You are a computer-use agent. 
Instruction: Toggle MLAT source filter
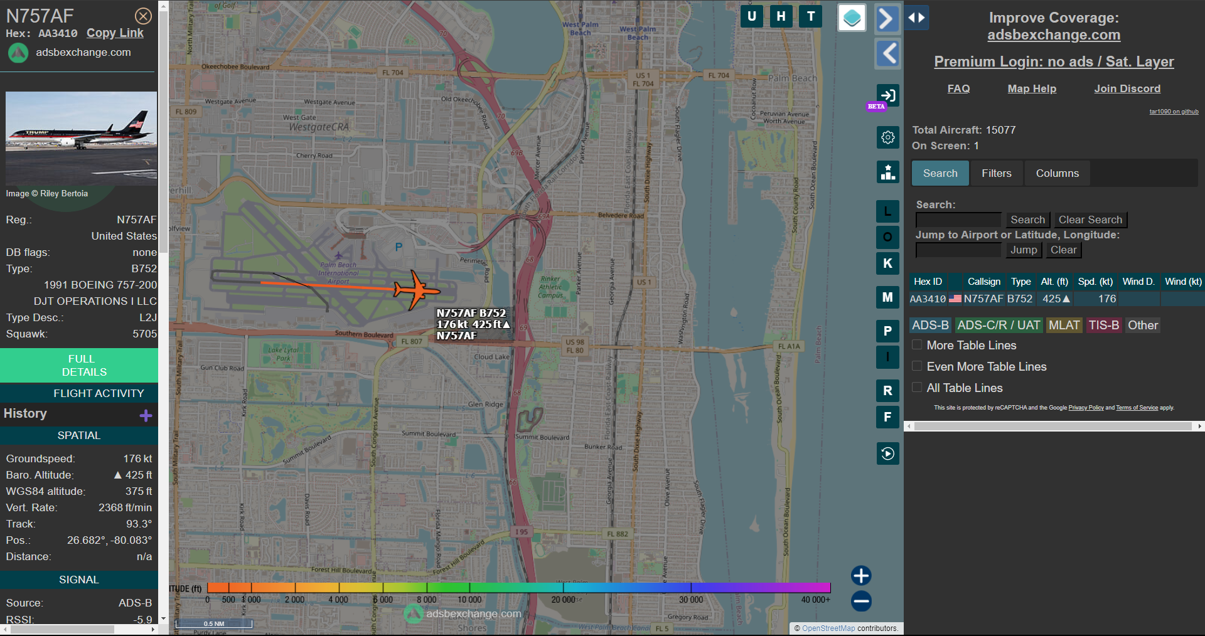(1064, 325)
